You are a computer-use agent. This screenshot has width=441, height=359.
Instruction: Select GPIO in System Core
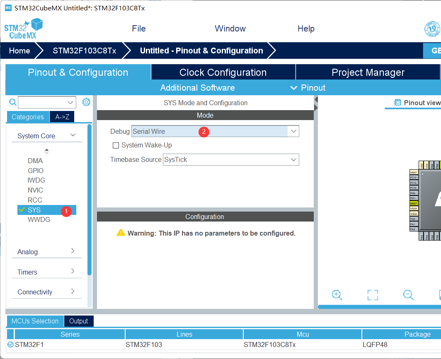tap(36, 171)
